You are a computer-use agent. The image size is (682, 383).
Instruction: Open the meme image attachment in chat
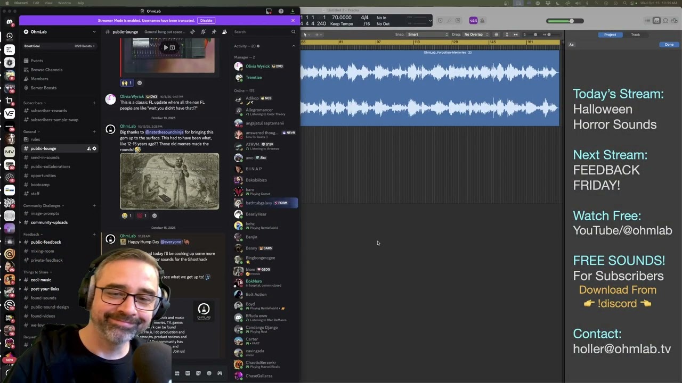(169, 181)
